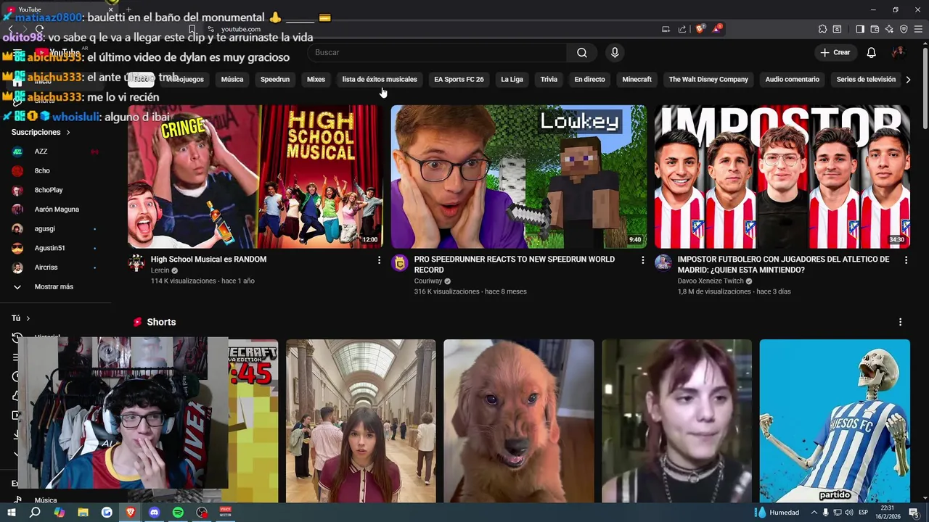Image resolution: width=929 pixels, height=522 pixels.
Task: Open YouTube notifications bell
Action: click(x=872, y=52)
